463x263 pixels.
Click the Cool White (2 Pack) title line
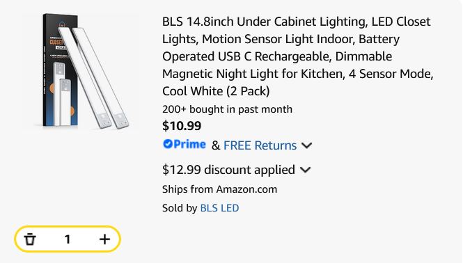[x=216, y=91]
